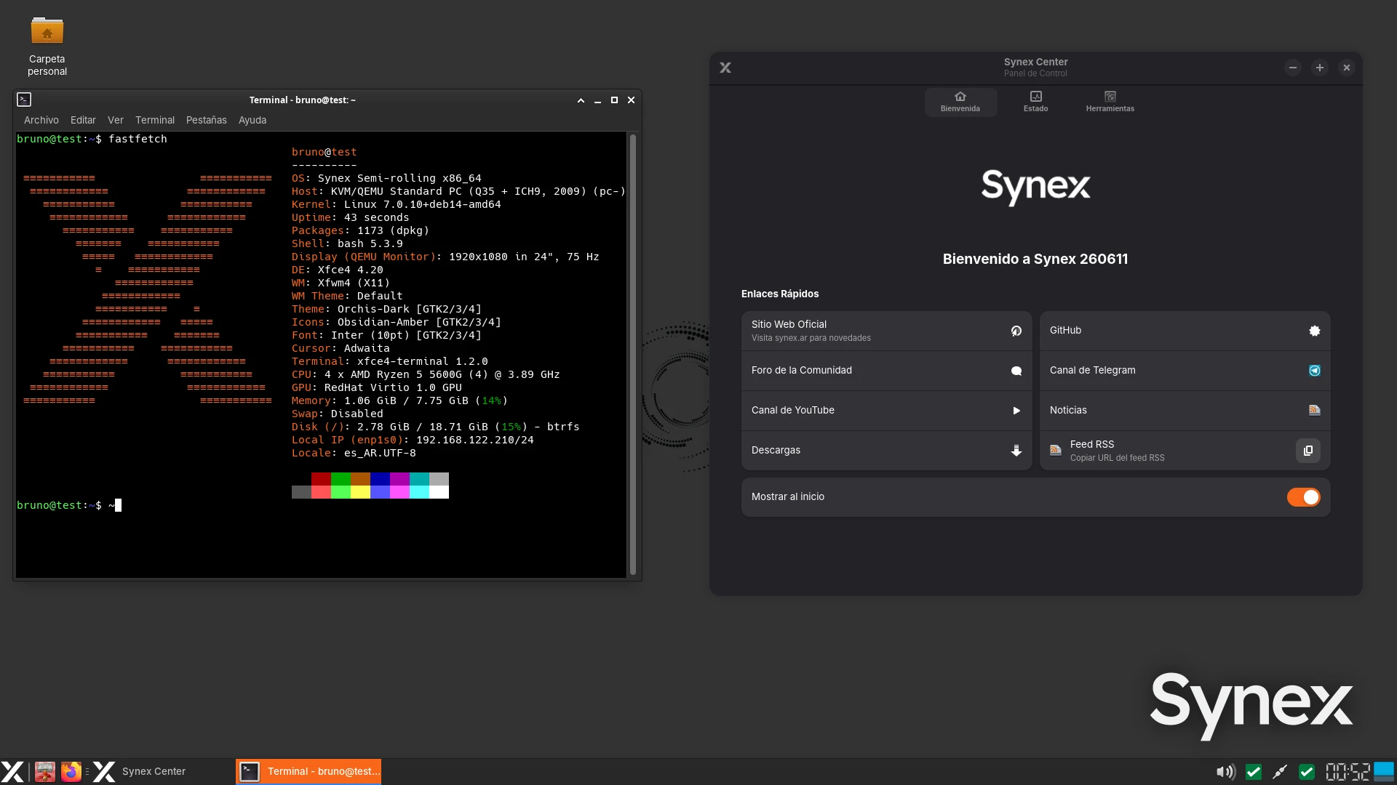1397x785 pixels.
Task: Click the terminal's vertical scrollbar
Action: click(x=632, y=355)
